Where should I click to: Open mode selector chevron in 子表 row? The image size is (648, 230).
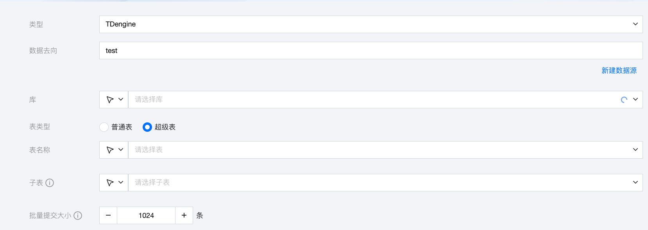click(121, 182)
